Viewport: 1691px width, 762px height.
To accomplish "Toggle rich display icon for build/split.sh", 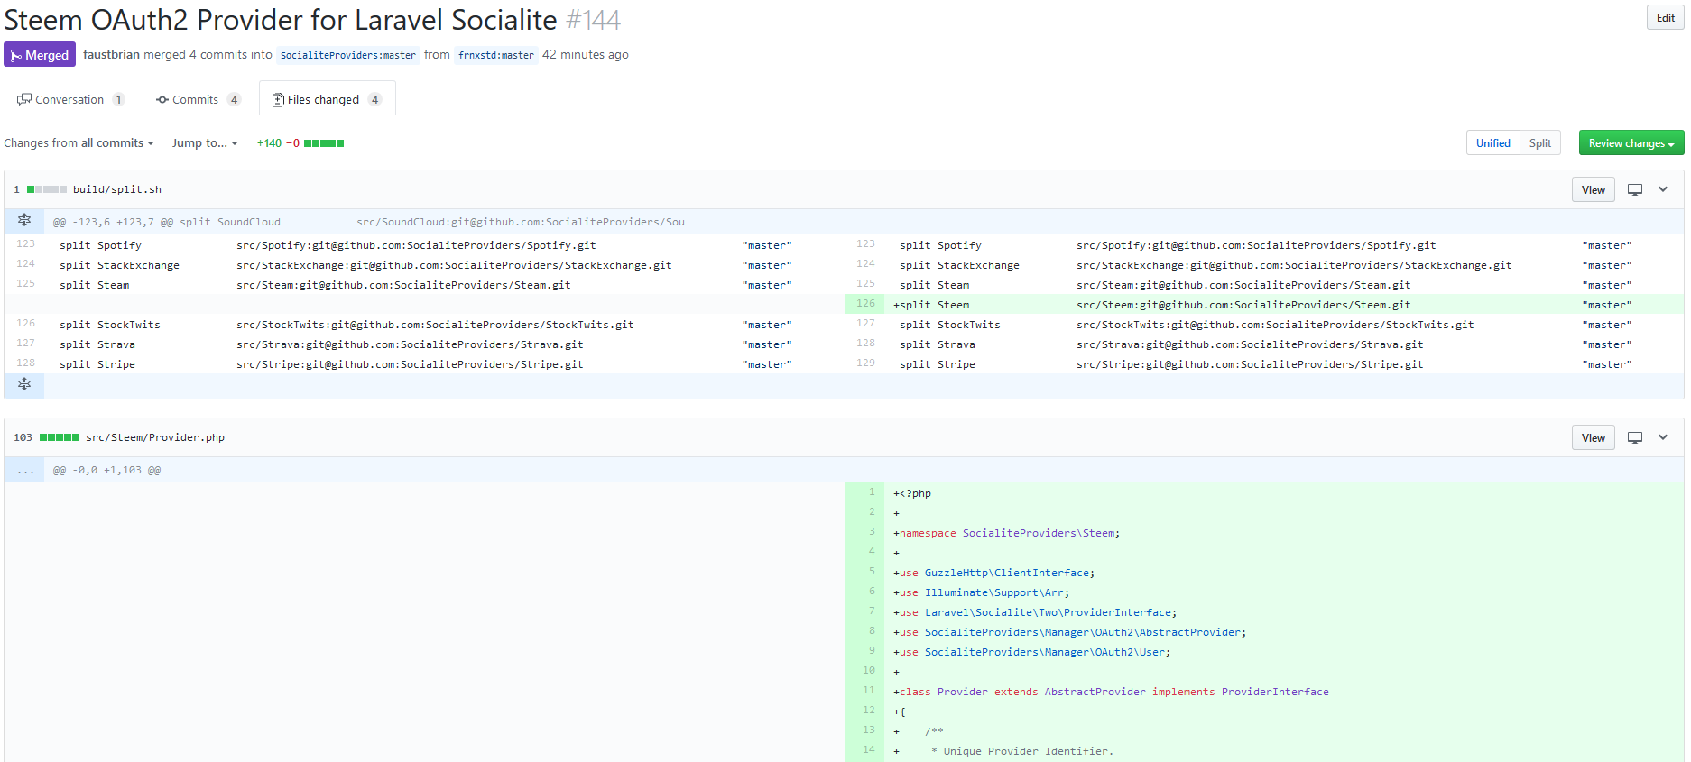I will tap(1634, 189).
